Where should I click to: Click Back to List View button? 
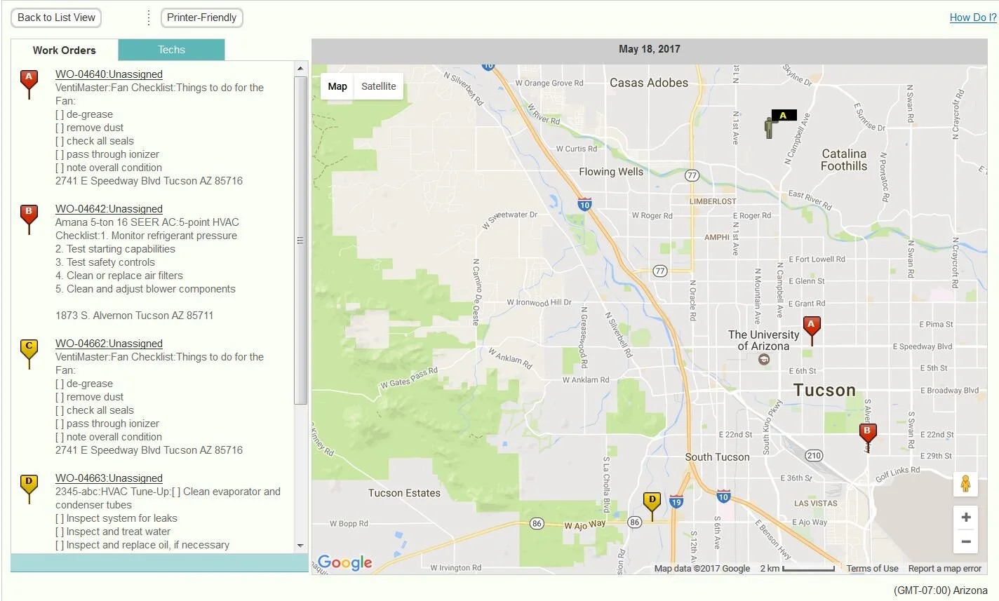[x=56, y=18]
